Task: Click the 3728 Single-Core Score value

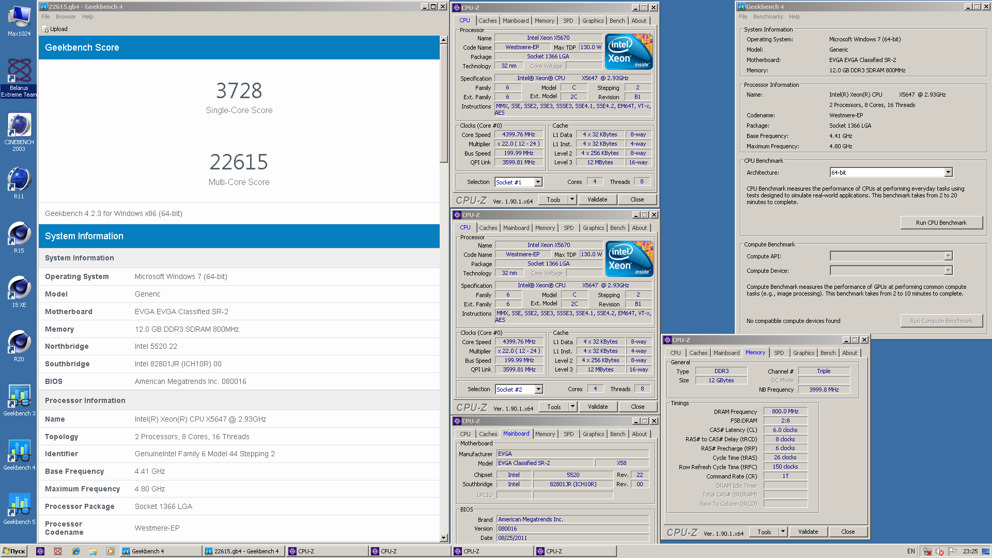Action: (x=239, y=91)
